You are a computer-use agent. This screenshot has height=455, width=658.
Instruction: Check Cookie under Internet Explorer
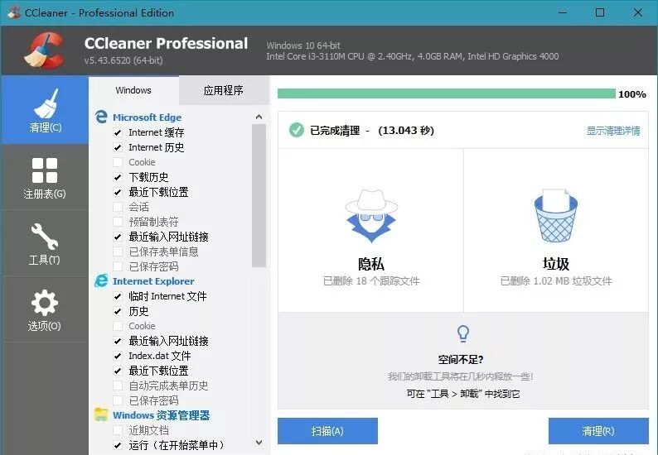118,326
